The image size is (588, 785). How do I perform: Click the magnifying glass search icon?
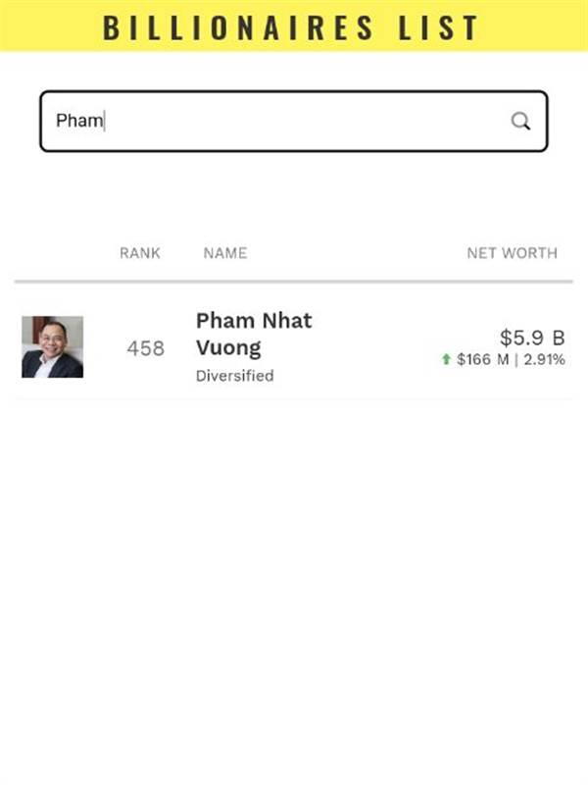click(x=520, y=121)
